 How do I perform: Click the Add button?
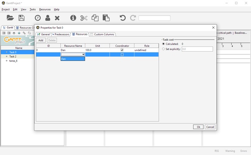click(41, 40)
